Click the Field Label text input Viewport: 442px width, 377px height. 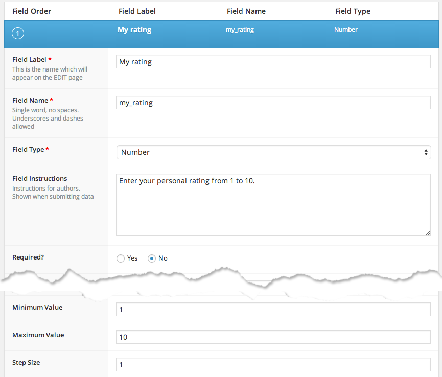point(273,62)
